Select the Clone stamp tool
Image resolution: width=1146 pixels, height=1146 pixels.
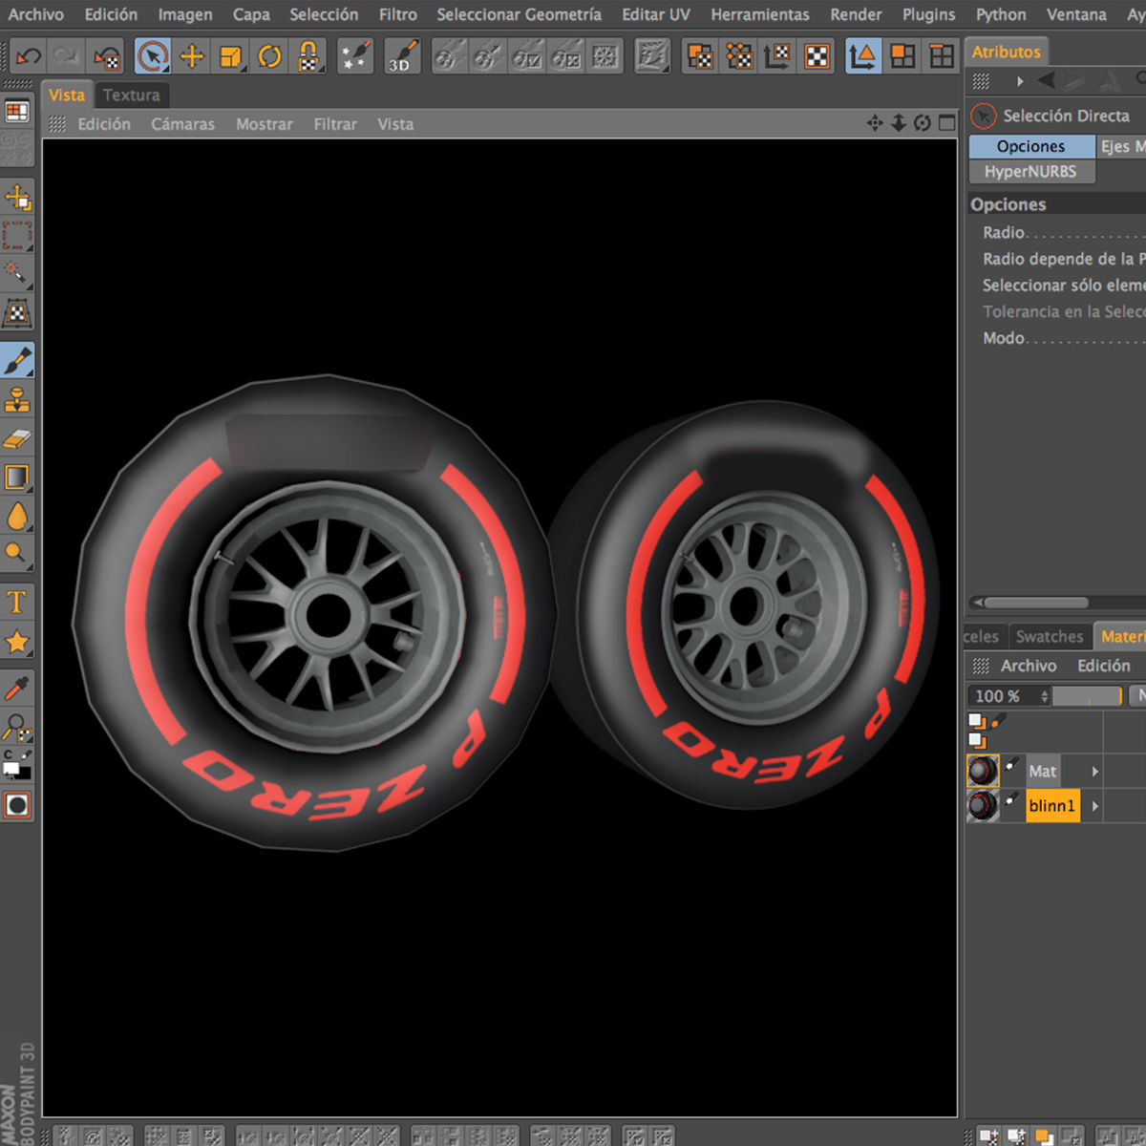coord(17,399)
